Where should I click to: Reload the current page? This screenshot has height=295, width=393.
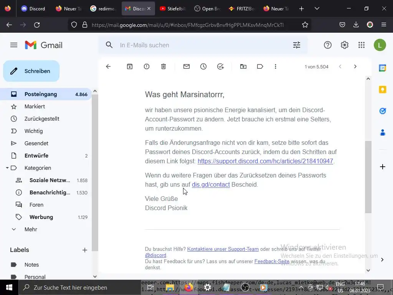click(x=37, y=25)
